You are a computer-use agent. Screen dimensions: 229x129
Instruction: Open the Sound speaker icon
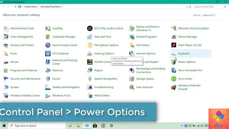(x=48, y=79)
